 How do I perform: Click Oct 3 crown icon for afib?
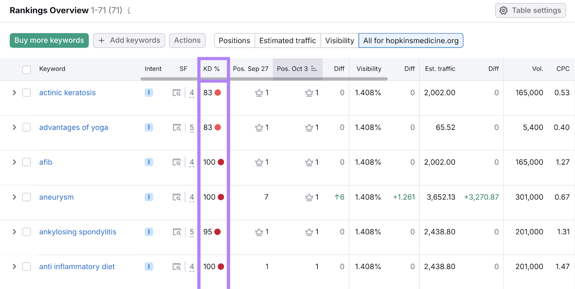tap(309, 163)
